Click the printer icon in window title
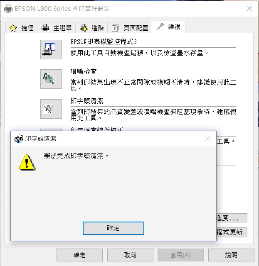Viewport: 259px width, 266px height. (x=8, y=8)
